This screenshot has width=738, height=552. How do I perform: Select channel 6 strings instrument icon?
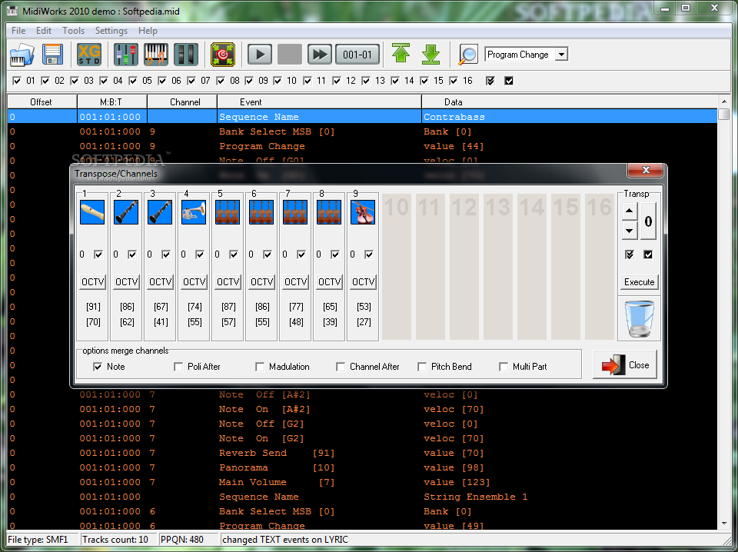coord(261,212)
